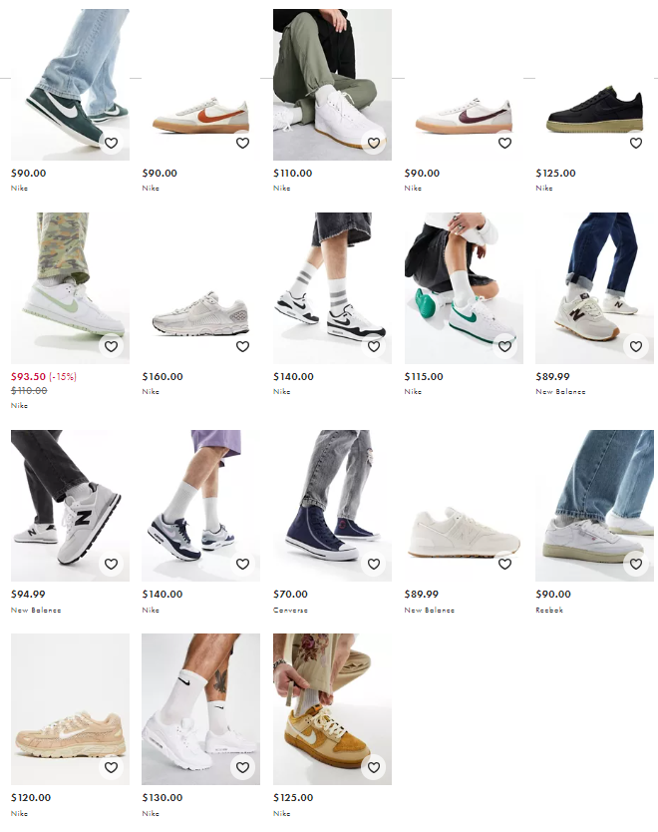Screen dimensions: 658x832
Task: Open the orange swoosh Nike shoe image
Action: tap(201, 85)
